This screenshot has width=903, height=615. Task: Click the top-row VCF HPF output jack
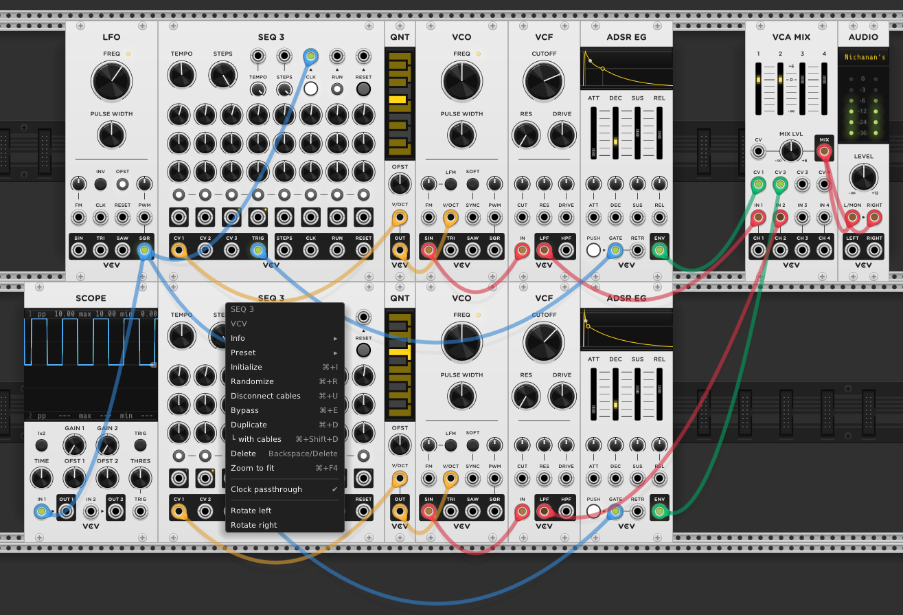566,250
